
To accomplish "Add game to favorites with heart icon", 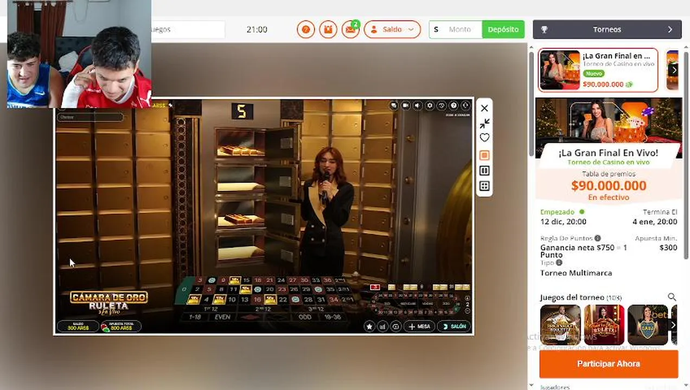I will point(484,138).
